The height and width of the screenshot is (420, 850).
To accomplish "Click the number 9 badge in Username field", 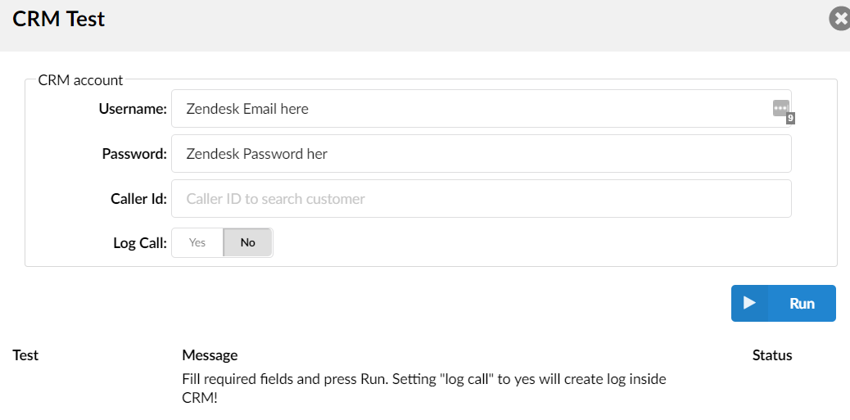I will (x=790, y=119).
